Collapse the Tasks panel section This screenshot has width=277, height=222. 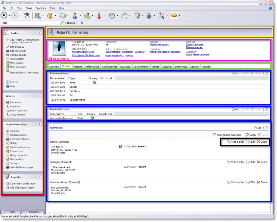point(39,33)
